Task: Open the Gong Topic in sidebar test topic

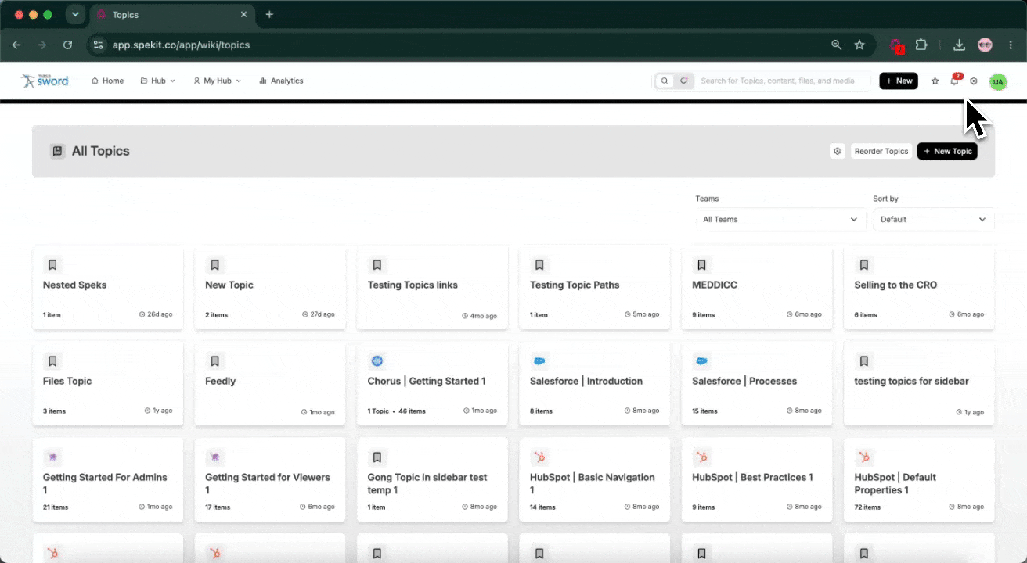Action: (432, 479)
